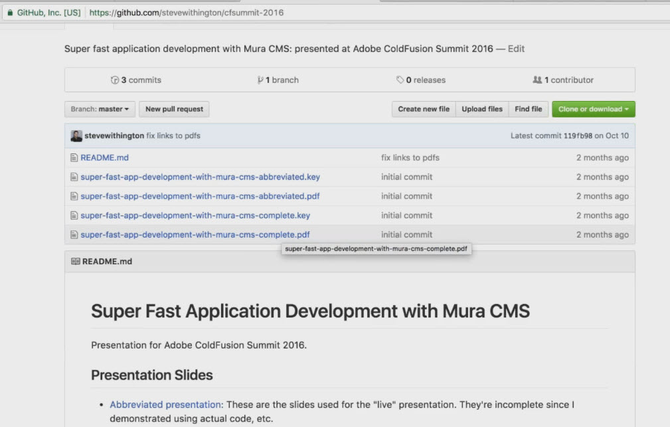Screen dimensions: 670x427
Task: Click New pull request button
Action: [174, 109]
